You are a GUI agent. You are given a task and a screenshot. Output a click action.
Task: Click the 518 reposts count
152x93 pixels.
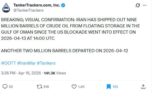click(46, 87)
